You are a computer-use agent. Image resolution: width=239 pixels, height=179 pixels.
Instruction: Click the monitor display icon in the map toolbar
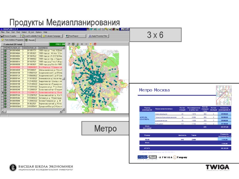[x=73, y=44]
